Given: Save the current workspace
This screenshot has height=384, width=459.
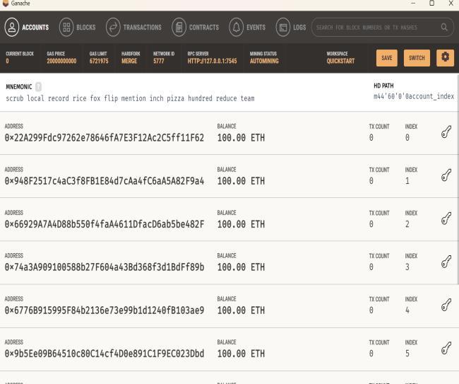Looking at the screenshot, I should [x=387, y=58].
